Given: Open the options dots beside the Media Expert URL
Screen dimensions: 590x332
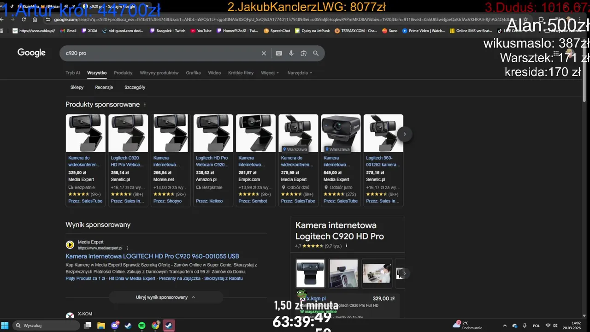Looking at the screenshot, I should point(127,248).
